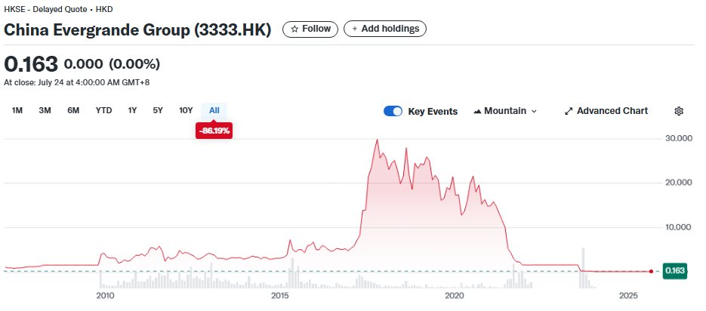Select the 3M time range
This screenshot has height=311, width=706.
click(45, 110)
